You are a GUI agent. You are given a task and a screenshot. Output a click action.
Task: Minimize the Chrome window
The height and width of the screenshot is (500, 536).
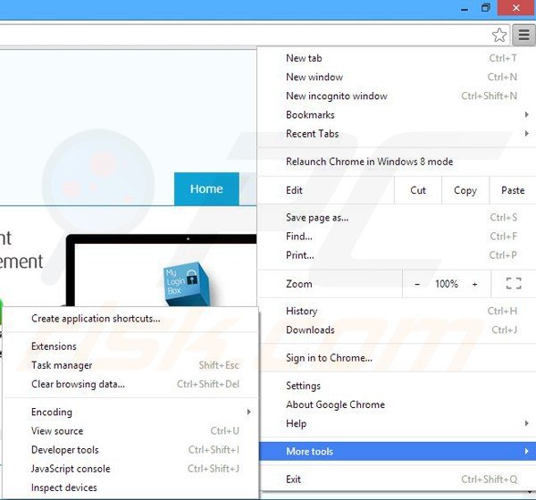(465, 8)
